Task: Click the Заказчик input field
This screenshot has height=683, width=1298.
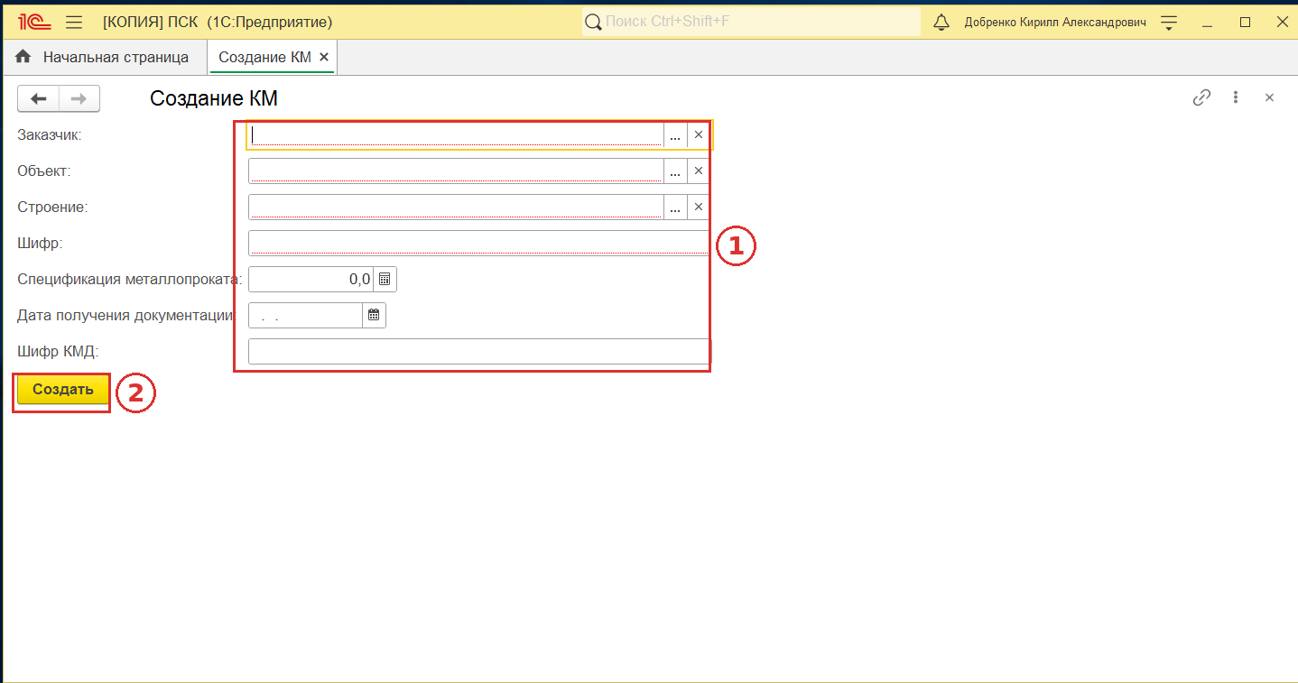Action: (x=456, y=134)
